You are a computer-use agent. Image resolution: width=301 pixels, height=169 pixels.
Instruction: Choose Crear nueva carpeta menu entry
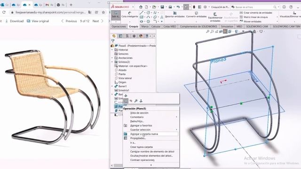coord(141,147)
